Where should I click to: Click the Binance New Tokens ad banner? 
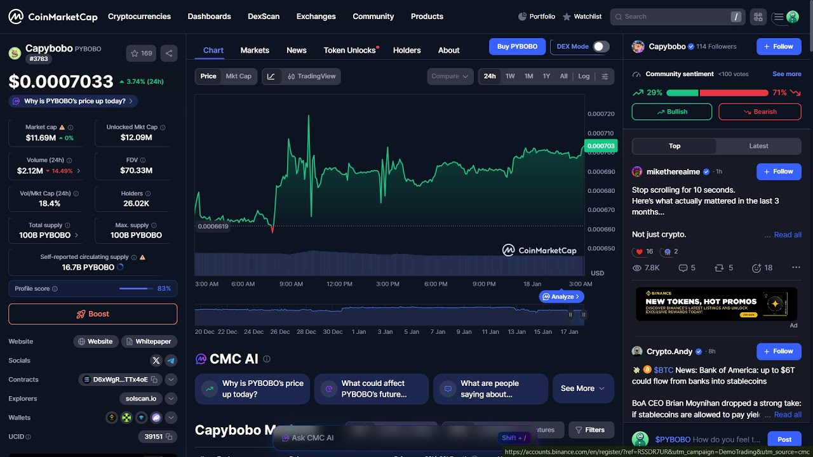tap(716, 304)
